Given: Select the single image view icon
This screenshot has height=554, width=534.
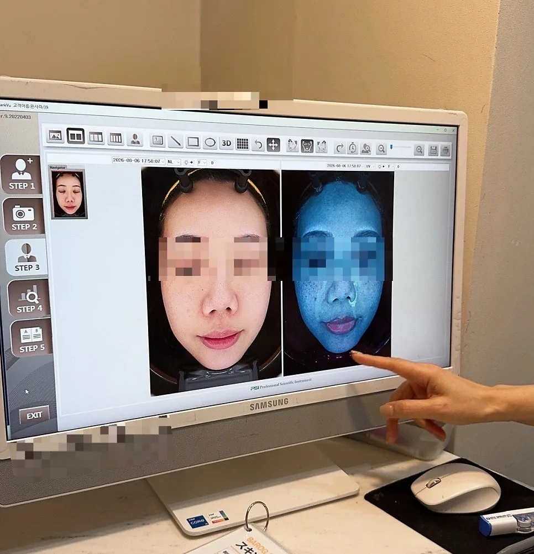Looking at the screenshot, I should [55, 135].
